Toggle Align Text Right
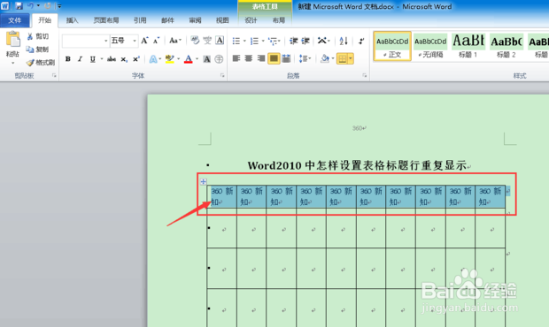This screenshot has width=549, height=327. 261,58
